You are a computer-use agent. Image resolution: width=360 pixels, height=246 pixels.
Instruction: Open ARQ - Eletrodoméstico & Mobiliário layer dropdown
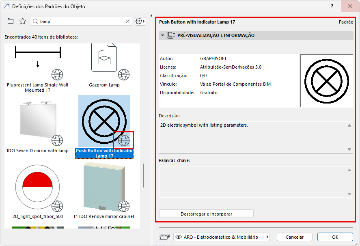(x=222, y=237)
